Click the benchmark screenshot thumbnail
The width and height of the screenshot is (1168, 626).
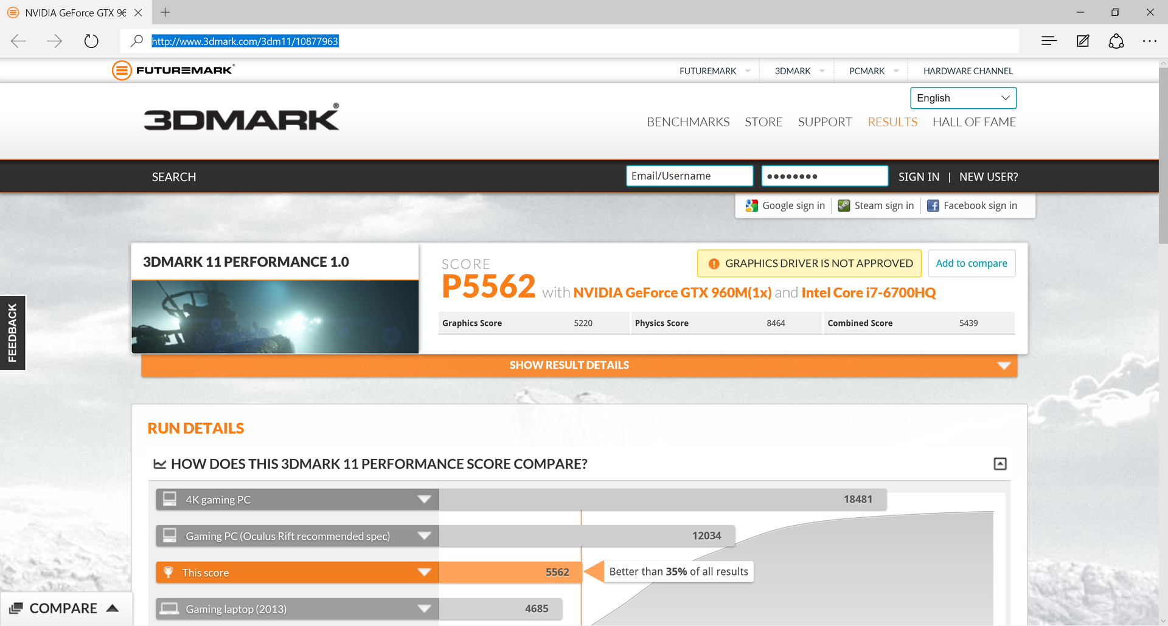275,317
